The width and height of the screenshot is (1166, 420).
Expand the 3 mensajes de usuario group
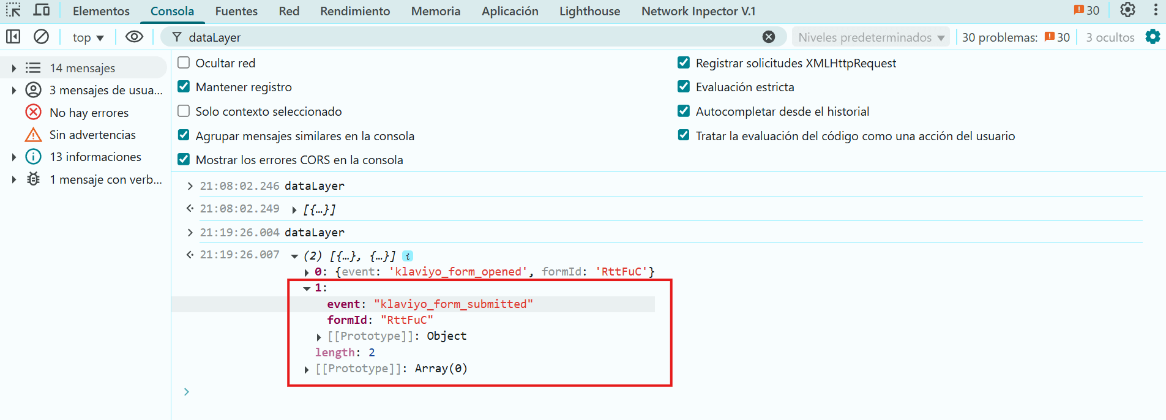13,91
